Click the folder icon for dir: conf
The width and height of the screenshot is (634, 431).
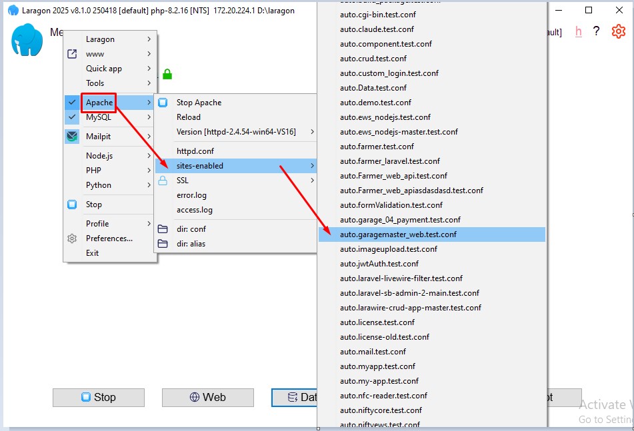[x=163, y=229]
